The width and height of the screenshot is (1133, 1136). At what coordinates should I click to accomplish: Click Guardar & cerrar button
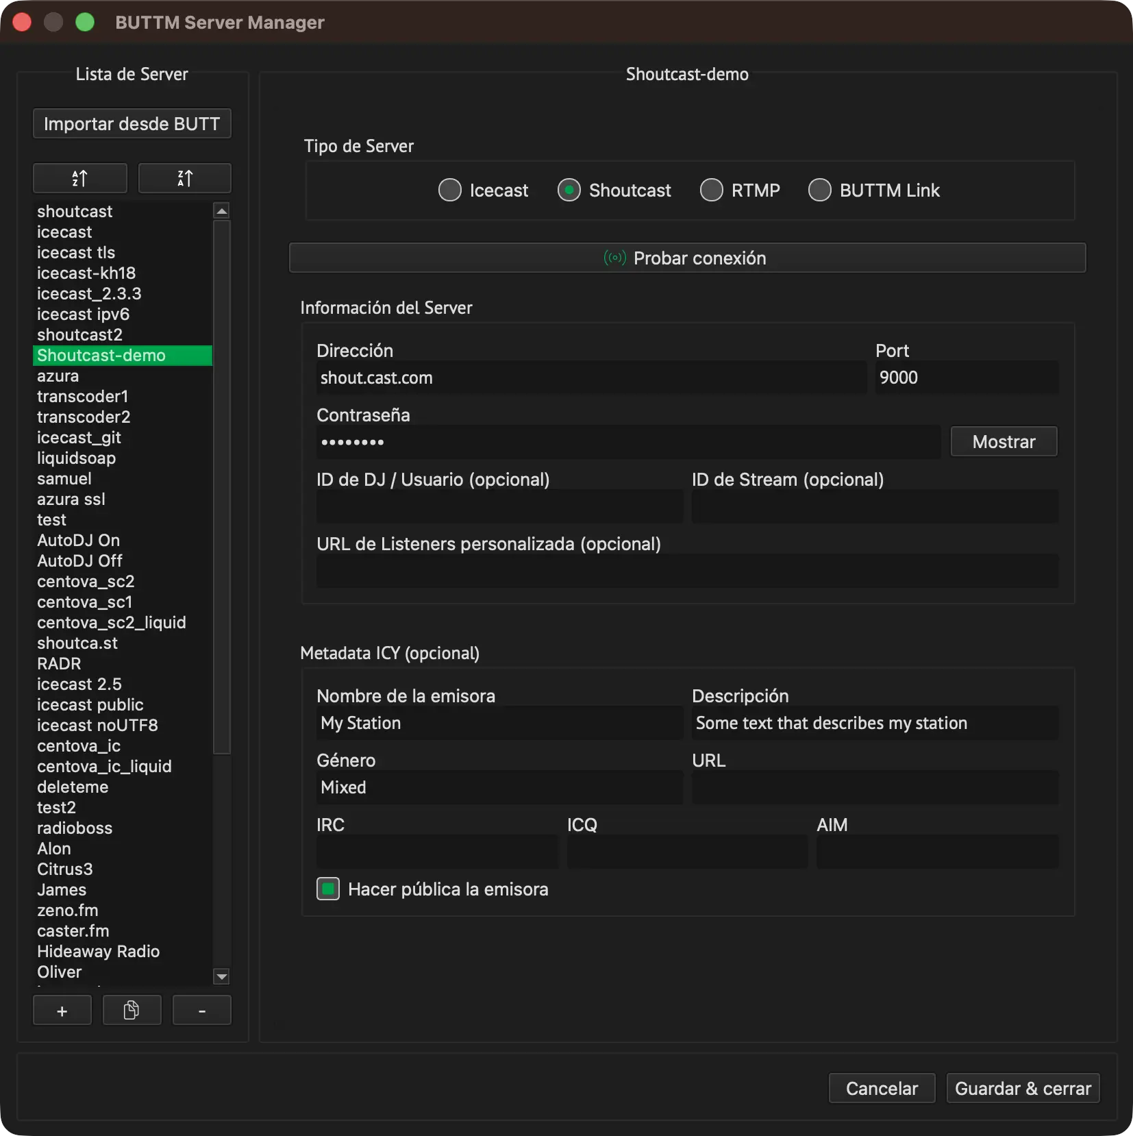point(1023,1088)
